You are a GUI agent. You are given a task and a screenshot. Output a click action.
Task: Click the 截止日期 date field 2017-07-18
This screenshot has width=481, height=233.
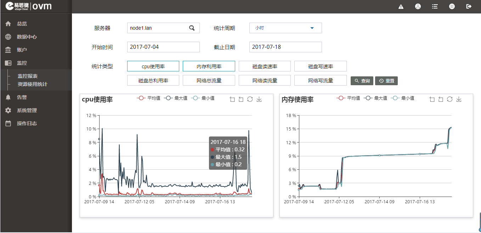pos(285,47)
